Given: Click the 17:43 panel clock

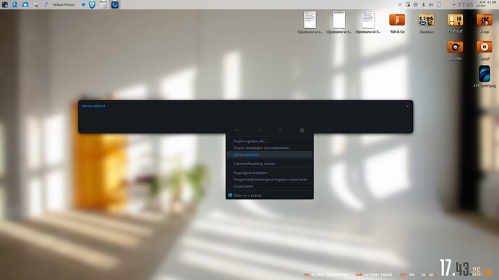Looking at the screenshot, I should 466,5.
